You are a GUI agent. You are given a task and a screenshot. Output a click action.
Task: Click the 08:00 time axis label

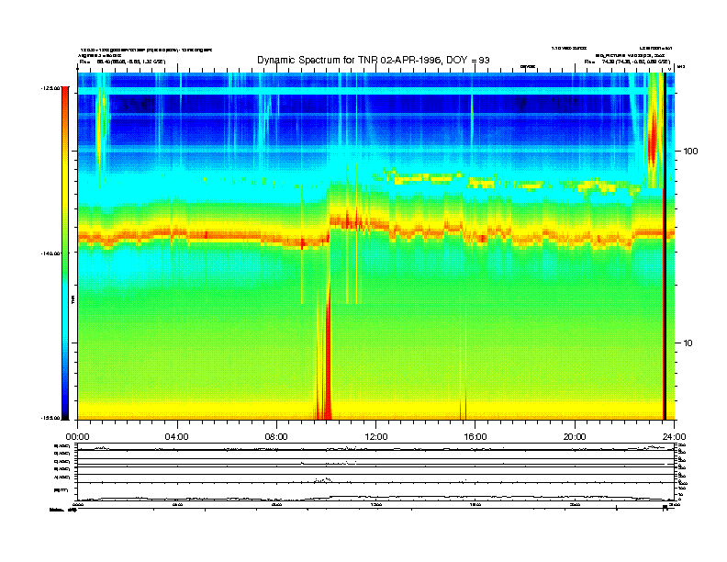276,437
